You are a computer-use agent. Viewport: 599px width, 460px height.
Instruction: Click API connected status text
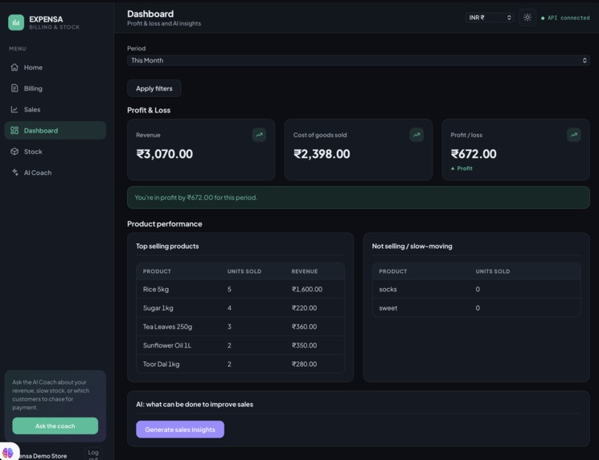pos(568,18)
